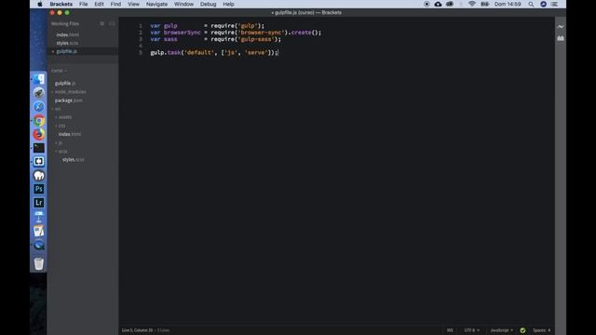
Task: Launch Photoshop from the dock
Action: [x=39, y=189]
